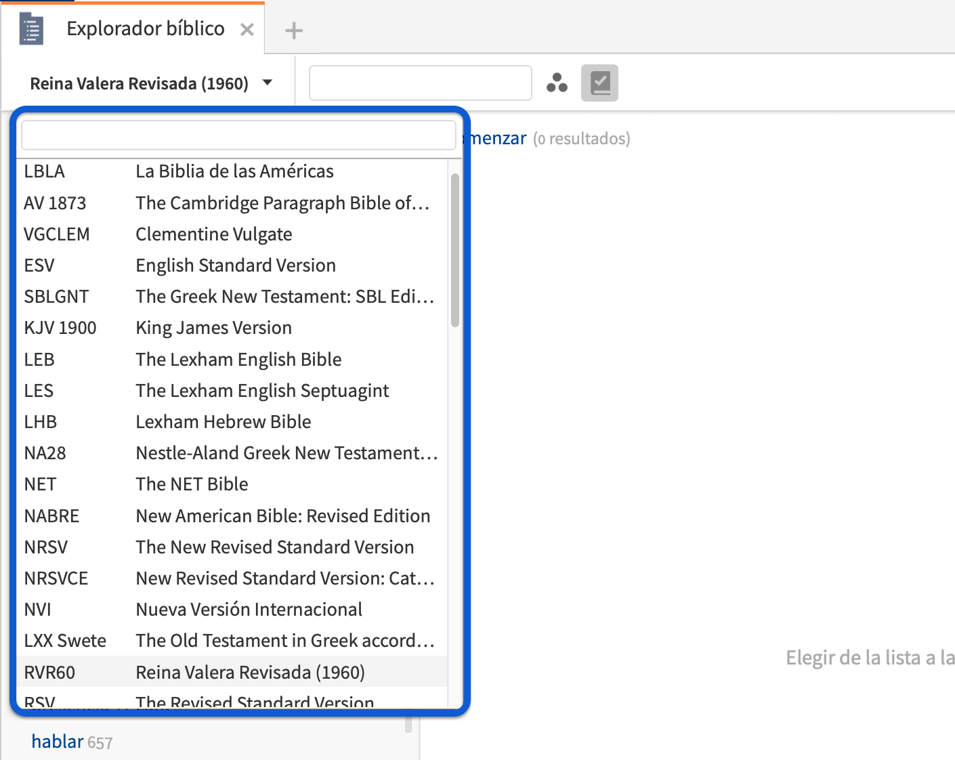Viewport: 955px width, 760px height.
Task: Select SBLGNT Greek New Testament
Action: tap(232, 296)
